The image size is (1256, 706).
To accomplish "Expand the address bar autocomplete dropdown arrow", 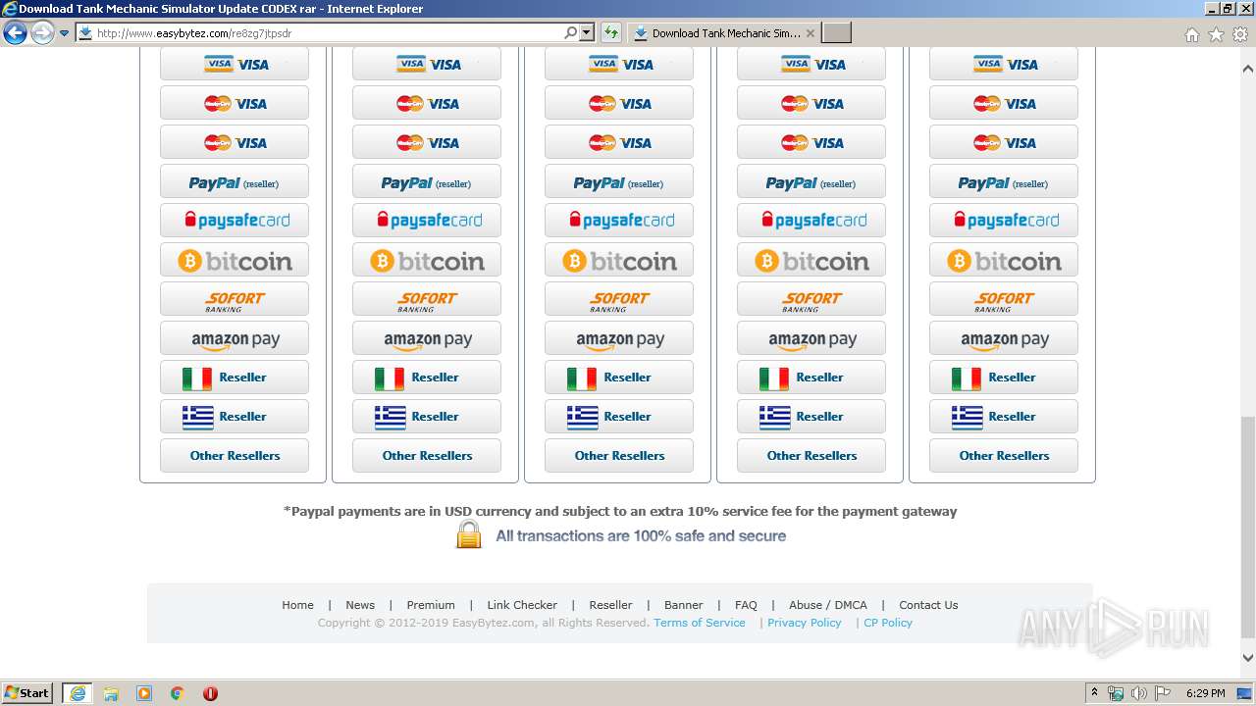I will [587, 33].
